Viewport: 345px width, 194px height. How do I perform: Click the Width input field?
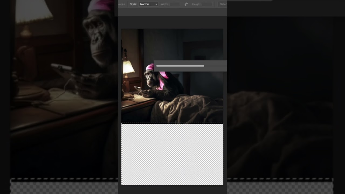pos(175,4)
